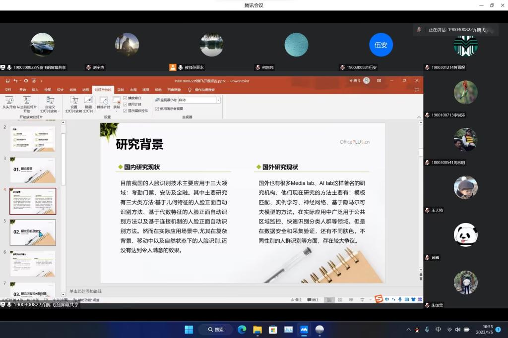This screenshot has width=508, height=338.
Task: Disable 使用演示者视图 checkbox
Action: 157,109
